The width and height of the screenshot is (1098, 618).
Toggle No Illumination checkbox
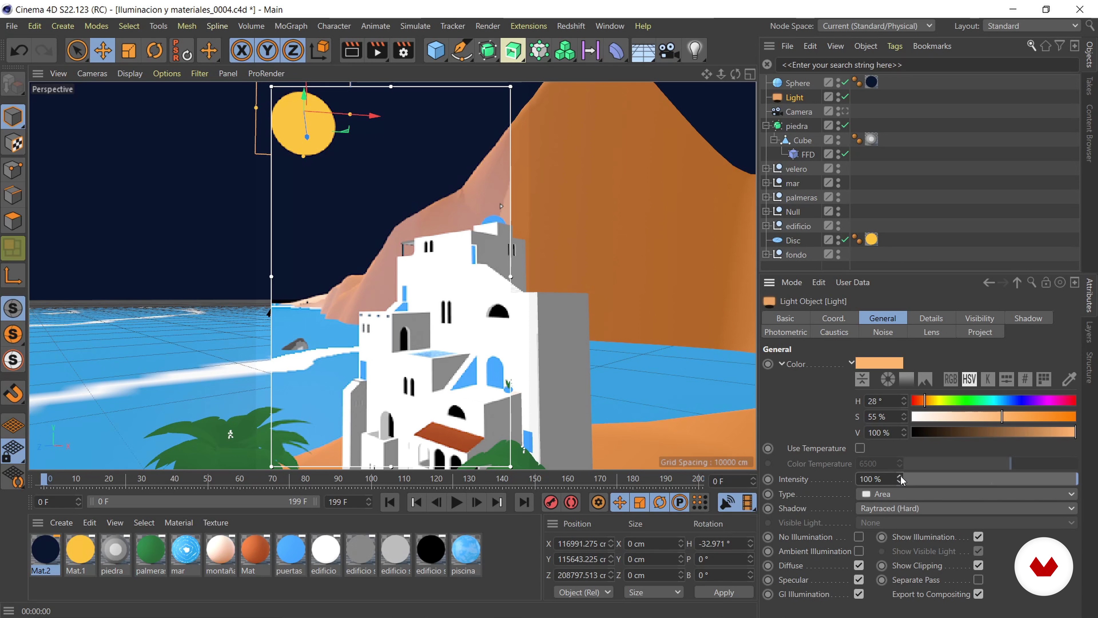[x=859, y=536]
